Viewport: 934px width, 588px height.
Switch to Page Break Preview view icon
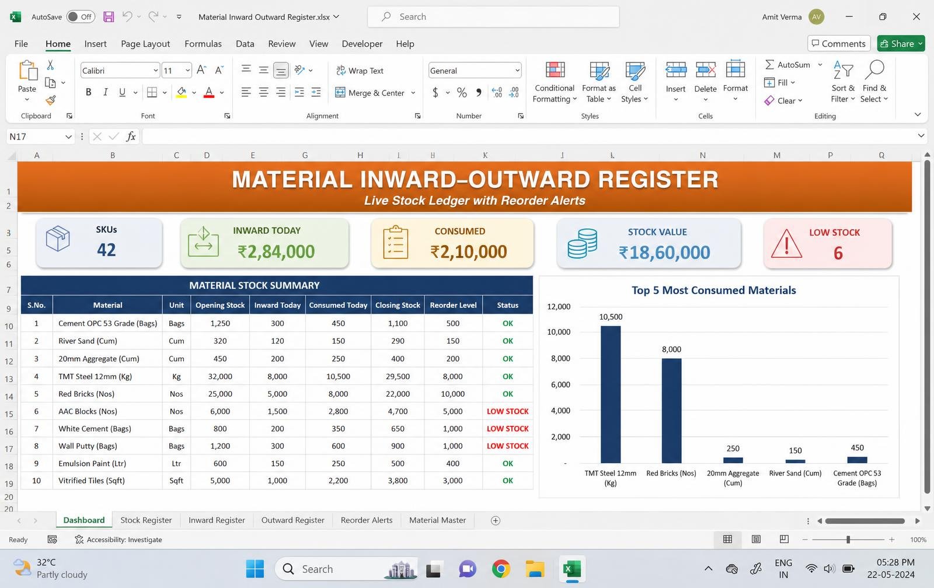(x=784, y=540)
